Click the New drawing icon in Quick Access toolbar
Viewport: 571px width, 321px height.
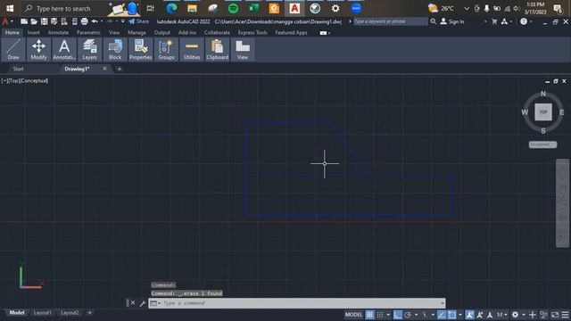[x=24, y=21]
